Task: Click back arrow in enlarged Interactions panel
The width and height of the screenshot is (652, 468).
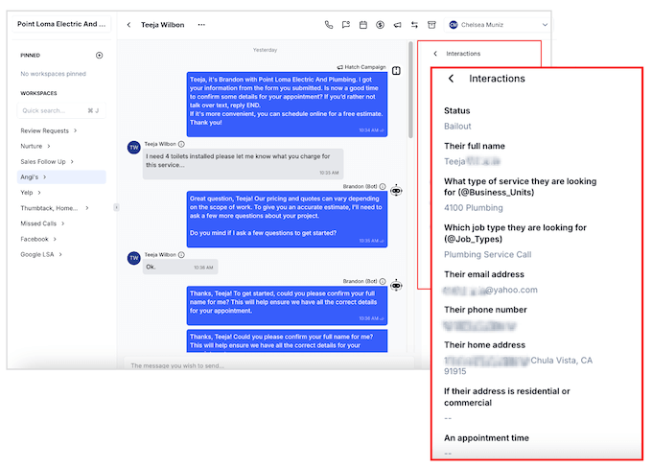Action: click(452, 79)
